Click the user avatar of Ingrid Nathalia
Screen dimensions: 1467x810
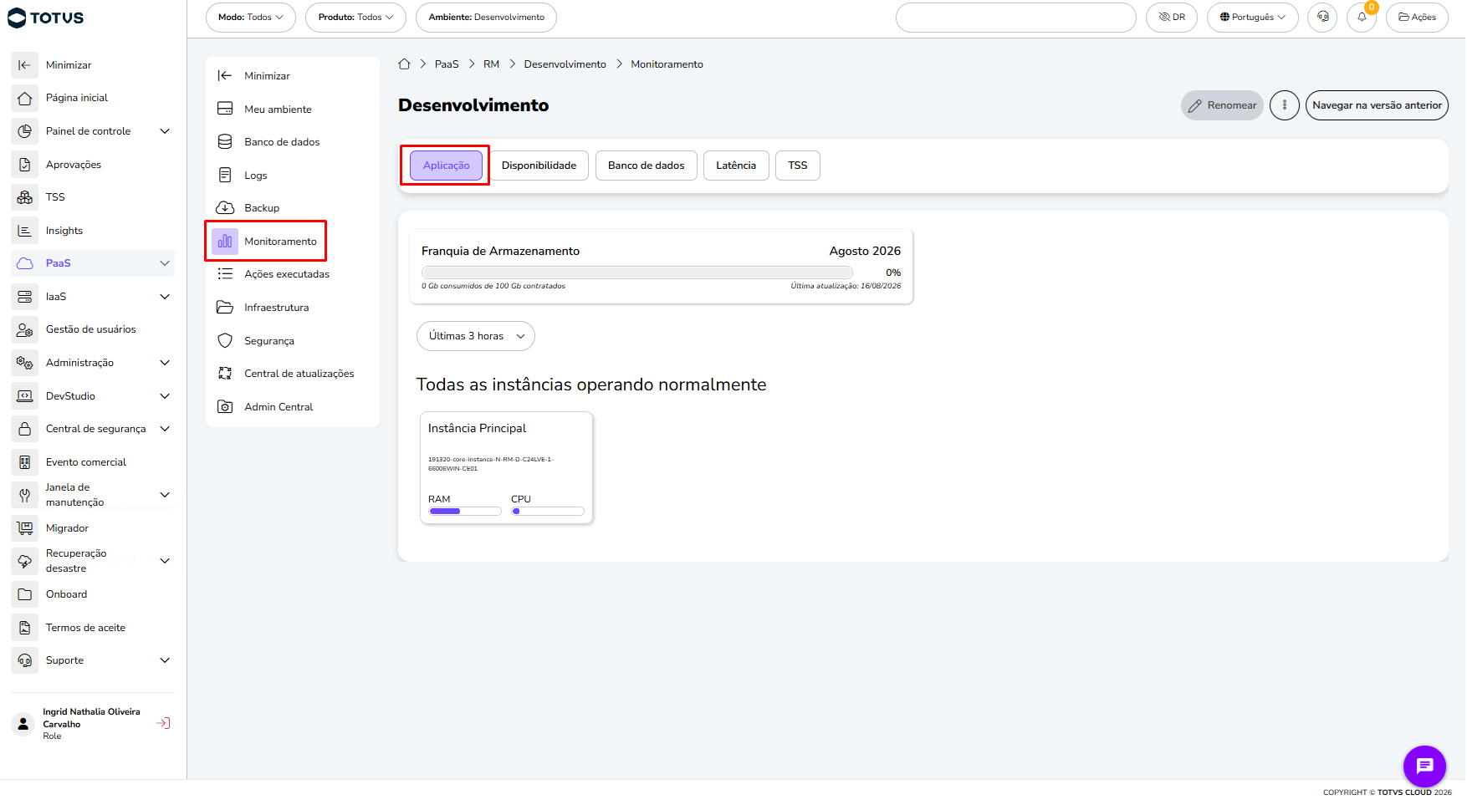coord(23,724)
